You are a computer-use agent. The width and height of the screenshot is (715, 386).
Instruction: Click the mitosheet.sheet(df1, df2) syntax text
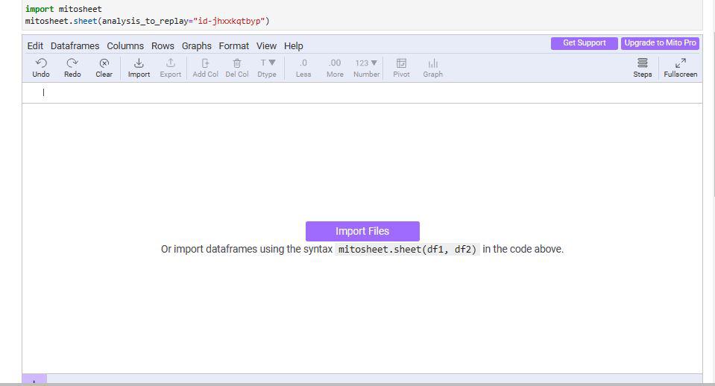407,250
